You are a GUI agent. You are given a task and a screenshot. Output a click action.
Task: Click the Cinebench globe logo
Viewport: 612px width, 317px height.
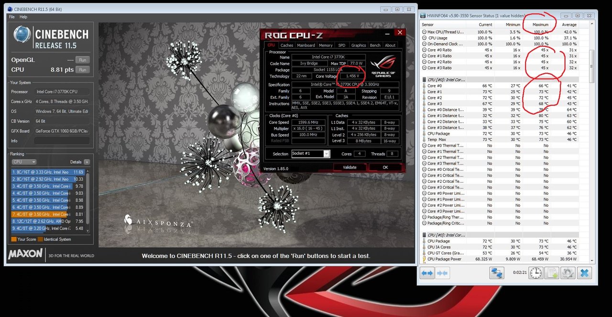pos(22,35)
